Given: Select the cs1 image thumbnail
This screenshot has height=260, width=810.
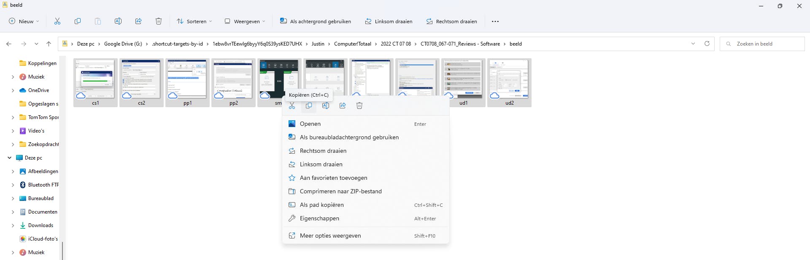Looking at the screenshot, I should [95, 82].
